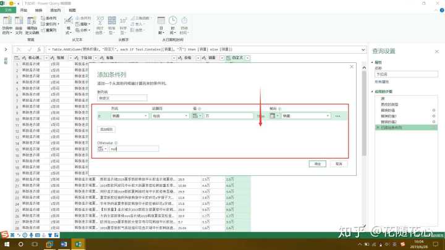Screen dimensions: 445x250
Task: Click the value type icon beside 万 field
Action: tap(197, 115)
